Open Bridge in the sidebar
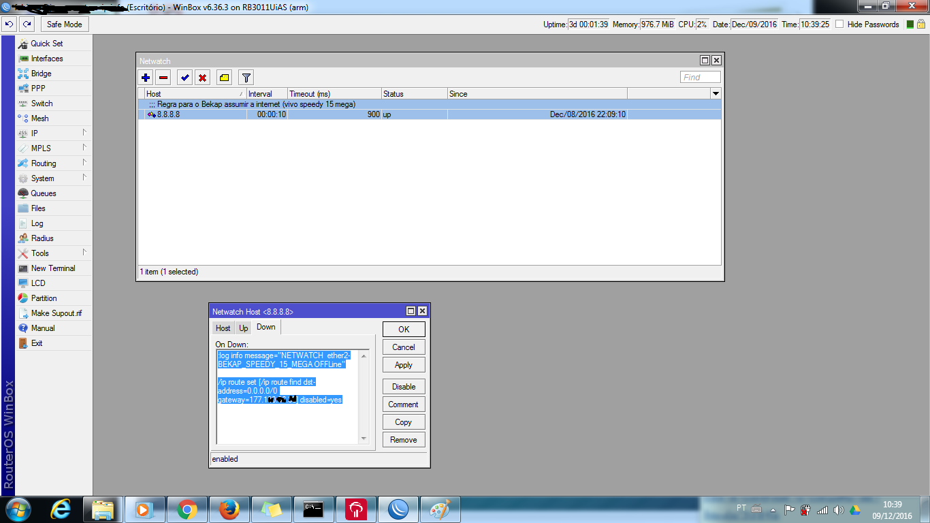The height and width of the screenshot is (523, 930). [x=53, y=74]
